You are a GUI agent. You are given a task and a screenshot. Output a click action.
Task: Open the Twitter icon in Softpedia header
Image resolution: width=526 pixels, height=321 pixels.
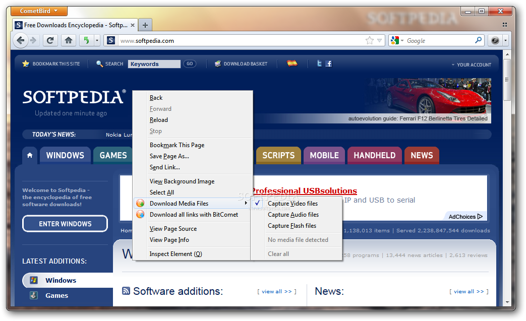pos(319,63)
